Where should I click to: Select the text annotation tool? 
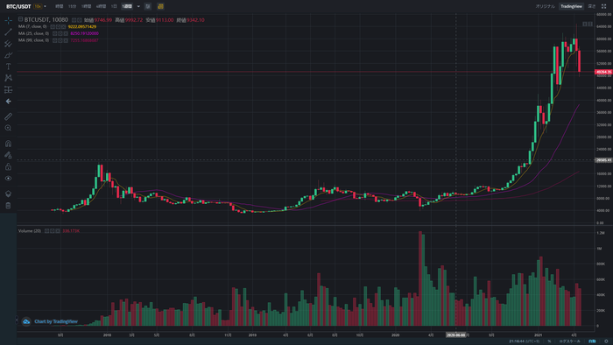[8, 67]
